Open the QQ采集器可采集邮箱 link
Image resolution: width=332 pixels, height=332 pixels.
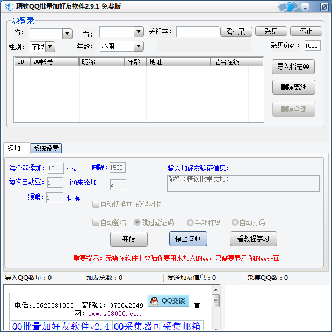pyautogui.click(x=157, y=326)
